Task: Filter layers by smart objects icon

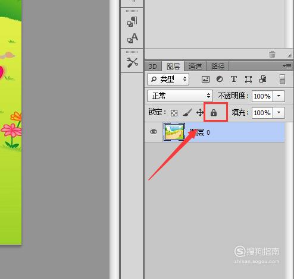Action: (x=262, y=80)
